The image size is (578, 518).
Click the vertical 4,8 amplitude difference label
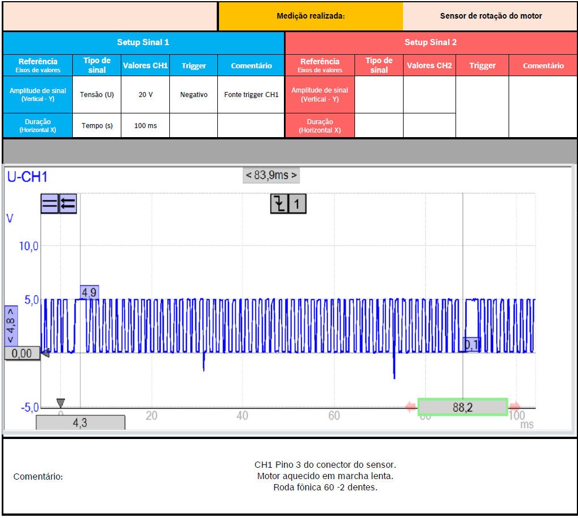click(x=11, y=326)
